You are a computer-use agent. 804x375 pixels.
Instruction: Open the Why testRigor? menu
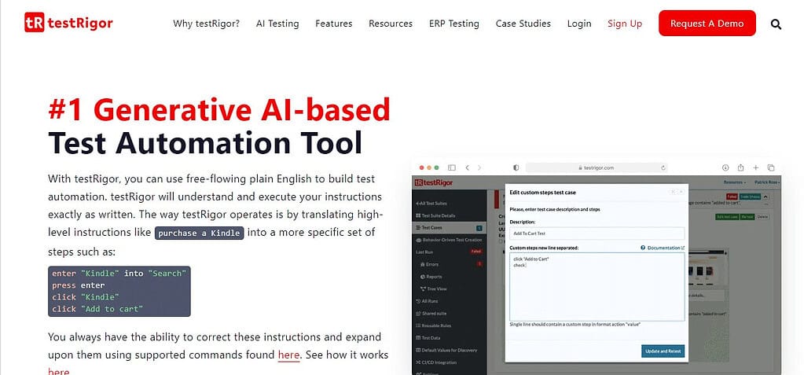point(206,24)
